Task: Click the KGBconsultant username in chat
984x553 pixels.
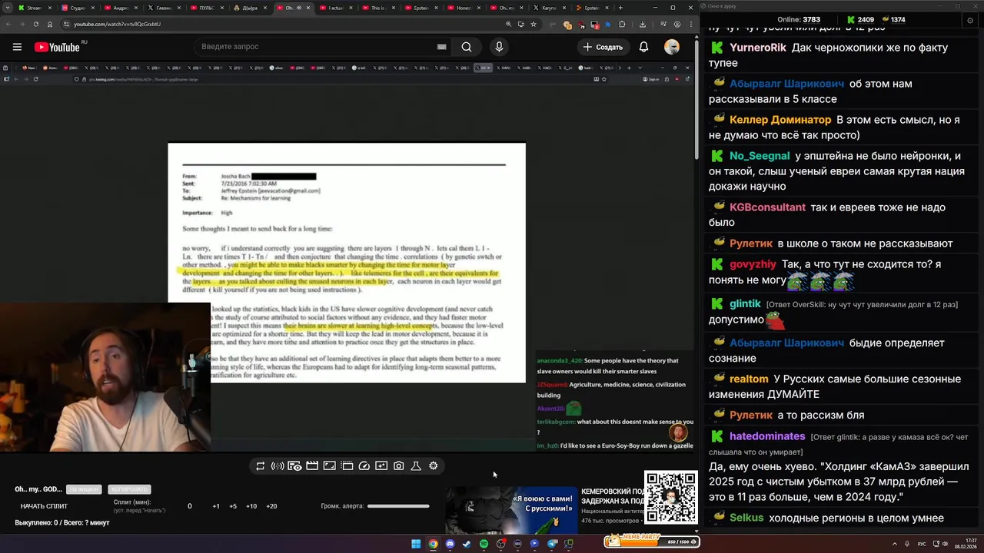Action: point(767,207)
